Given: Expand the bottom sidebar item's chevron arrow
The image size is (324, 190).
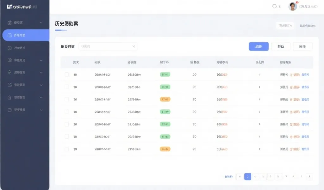Looking at the screenshot, I should point(40,110).
